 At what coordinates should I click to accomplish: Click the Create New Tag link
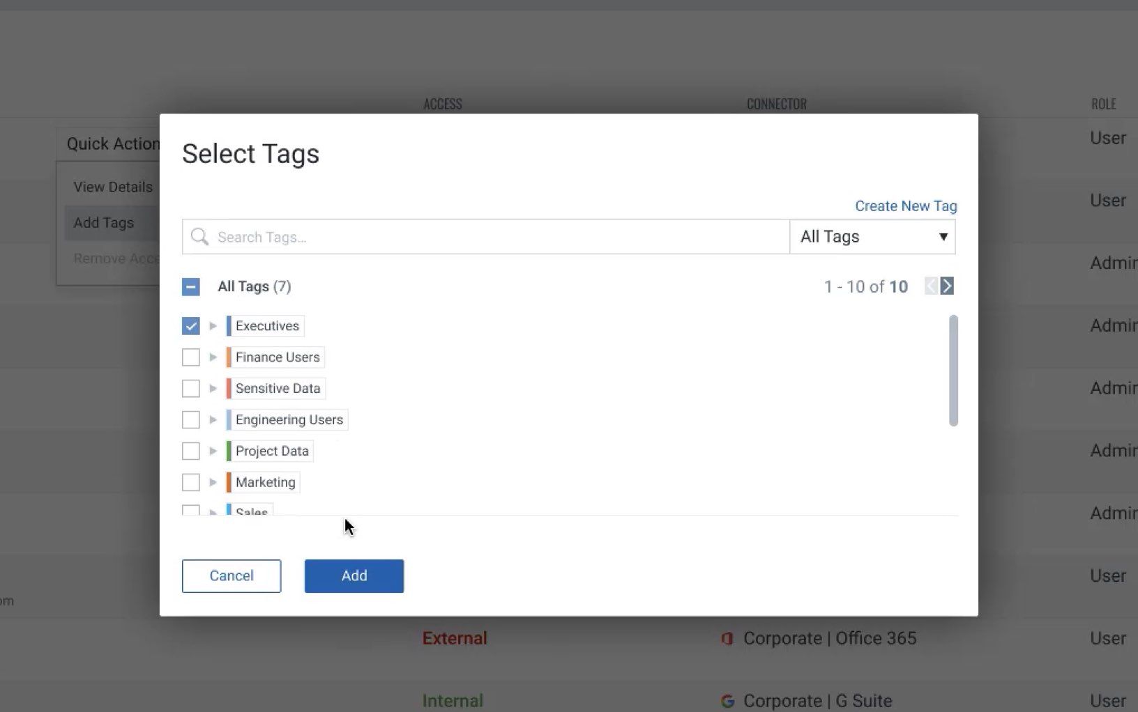[905, 206]
